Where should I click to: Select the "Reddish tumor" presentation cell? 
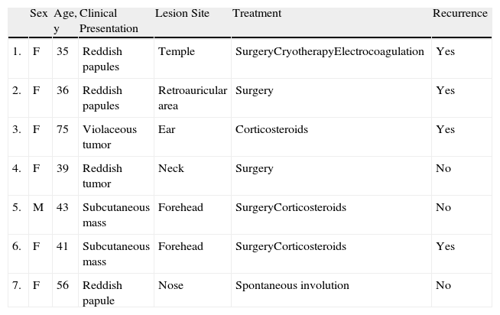tap(101, 175)
